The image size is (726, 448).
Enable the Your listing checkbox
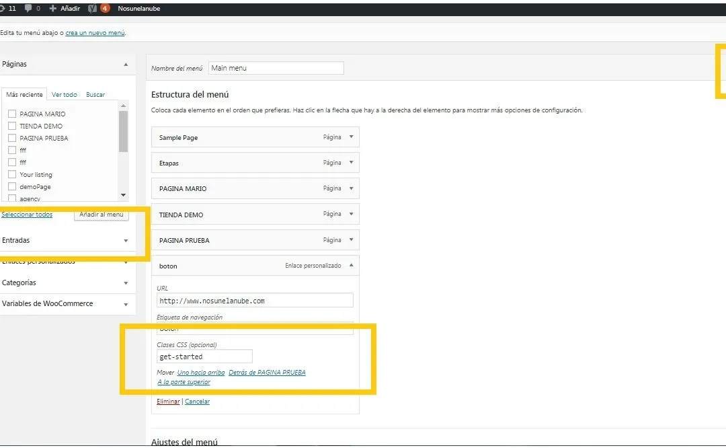[x=12, y=174]
